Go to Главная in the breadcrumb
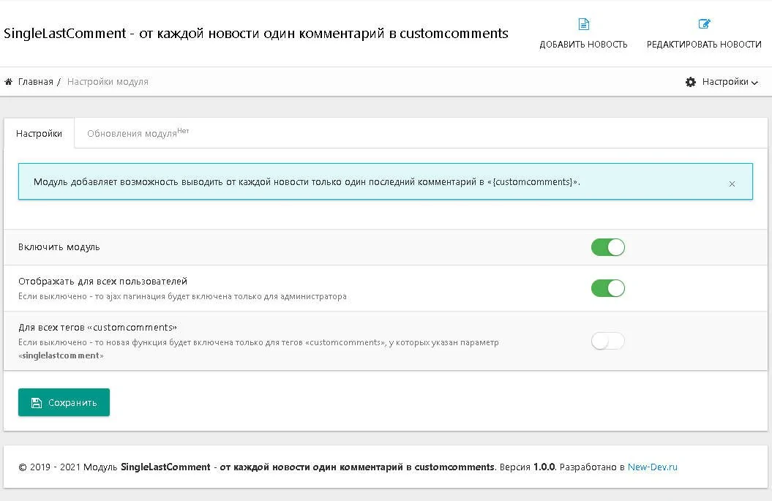This screenshot has height=501, width=772. [x=35, y=82]
